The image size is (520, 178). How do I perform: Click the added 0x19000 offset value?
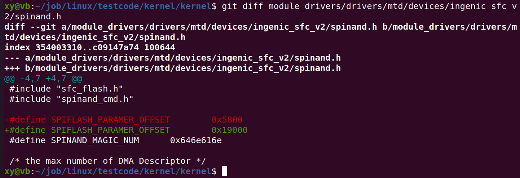pos(230,130)
